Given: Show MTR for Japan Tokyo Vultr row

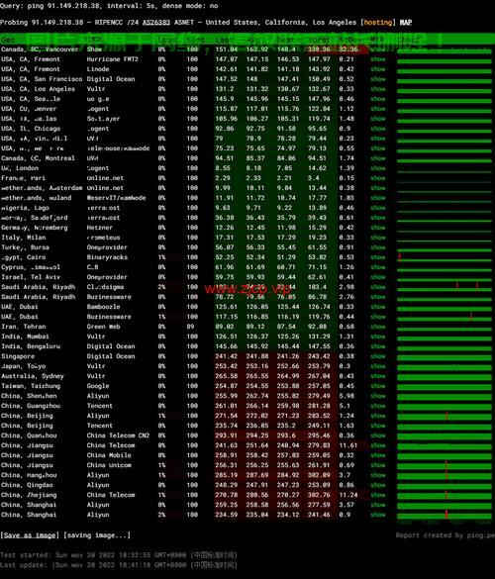Looking at the screenshot, I should [x=378, y=366].
